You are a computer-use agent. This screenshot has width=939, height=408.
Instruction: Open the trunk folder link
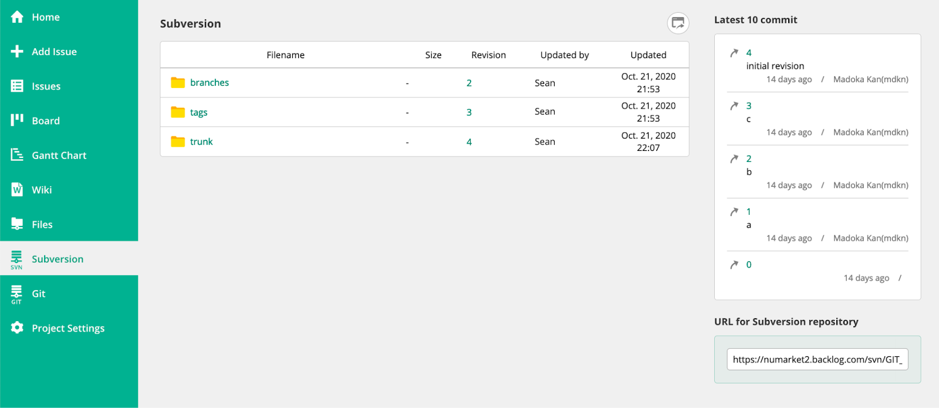(x=201, y=141)
